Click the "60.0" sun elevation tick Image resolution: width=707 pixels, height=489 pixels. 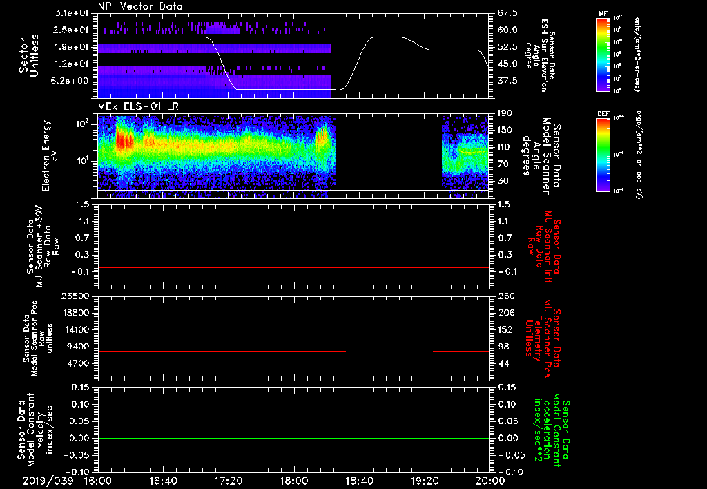click(x=507, y=30)
